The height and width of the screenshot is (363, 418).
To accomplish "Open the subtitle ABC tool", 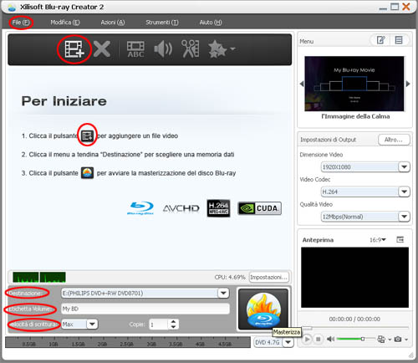I will (x=135, y=49).
